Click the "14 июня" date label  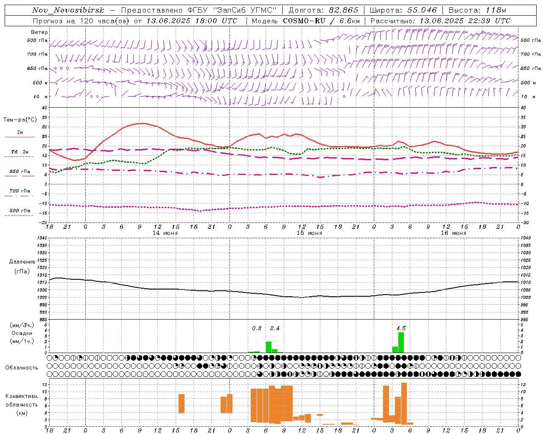coord(165,233)
